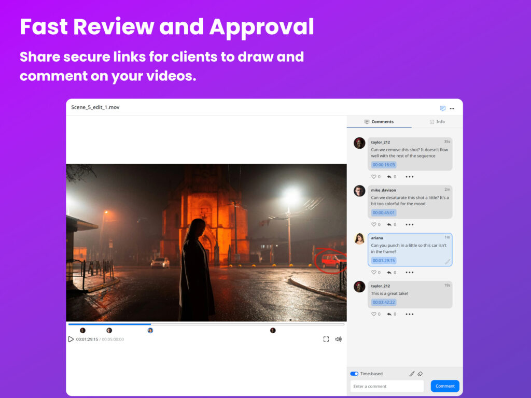The width and height of the screenshot is (531, 398).
Task: Open more options under mike_davison's comment
Action: pos(410,224)
